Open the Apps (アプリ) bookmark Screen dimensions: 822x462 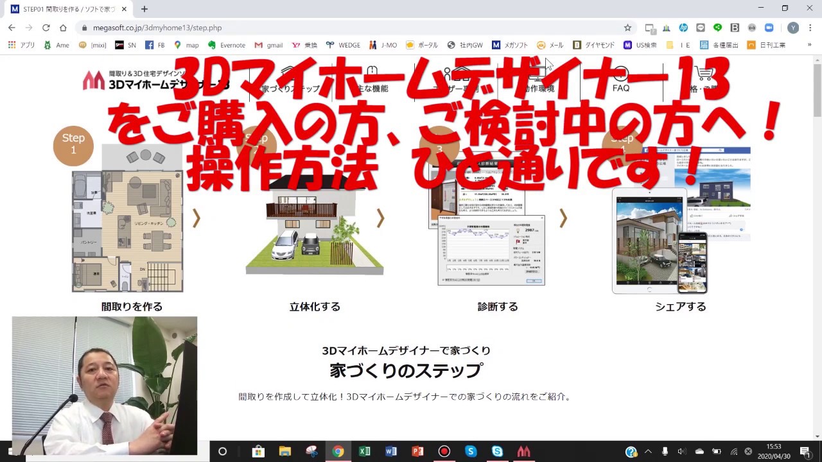(x=21, y=45)
